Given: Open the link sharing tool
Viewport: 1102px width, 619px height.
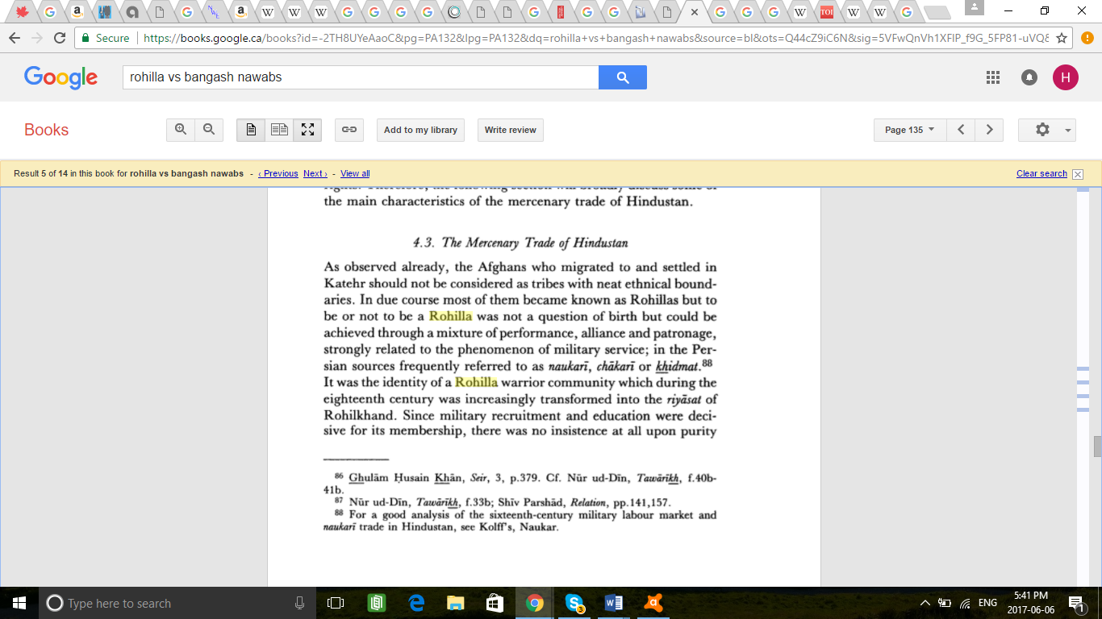Looking at the screenshot, I should pos(349,130).
